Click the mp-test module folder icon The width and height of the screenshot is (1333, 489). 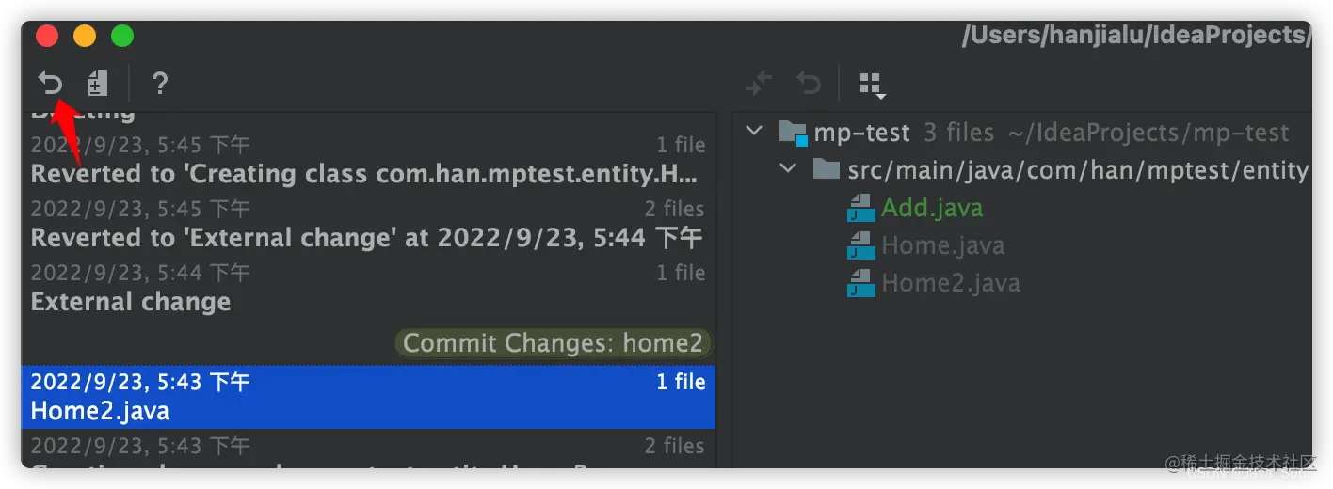point(794,134)
